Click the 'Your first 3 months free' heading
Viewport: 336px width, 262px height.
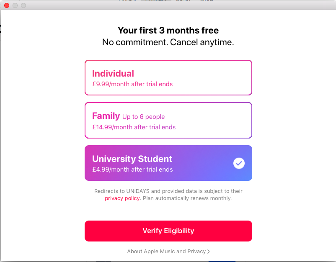pyautogui.click(x=168, y=31)
